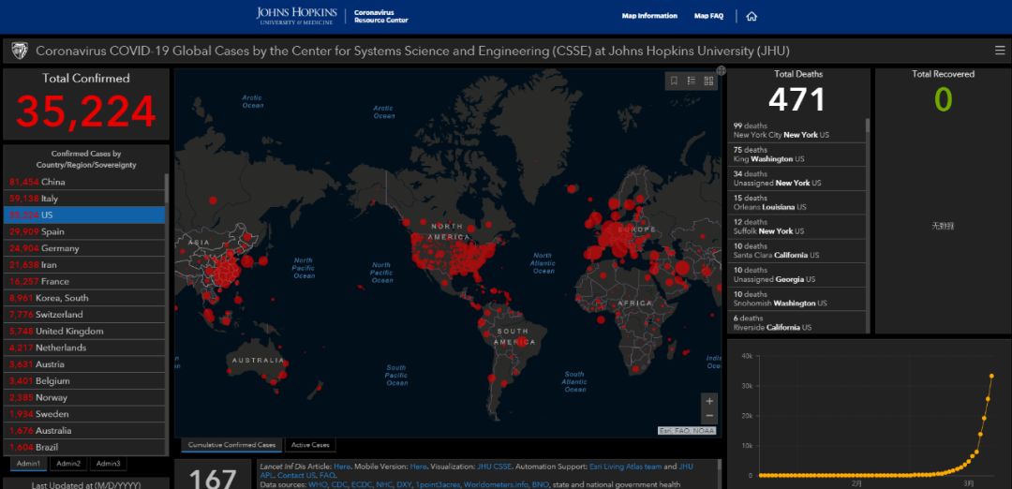Click the Total Deaths 471 figure
Viewport: 1012px width, 489px height.
797,100
